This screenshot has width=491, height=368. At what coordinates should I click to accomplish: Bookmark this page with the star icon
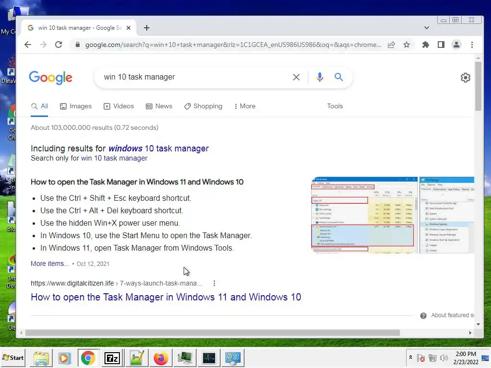pos(407,45)
